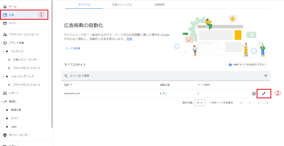
Task: Click the ポリシー センター shield icon
Action: pos(5,135)
